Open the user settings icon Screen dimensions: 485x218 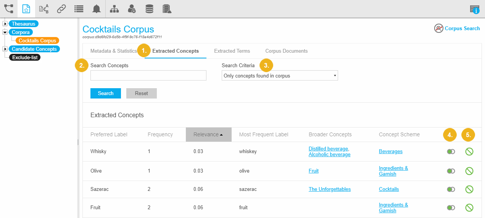tap(132, 9)
